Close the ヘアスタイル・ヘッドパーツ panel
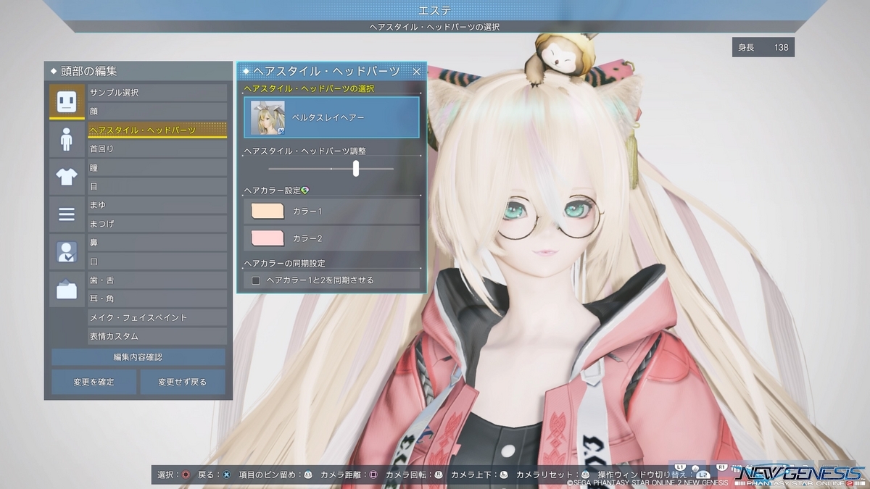Viewport: 870px width, 489px height. pyautogui.click(x=417, y=71)
